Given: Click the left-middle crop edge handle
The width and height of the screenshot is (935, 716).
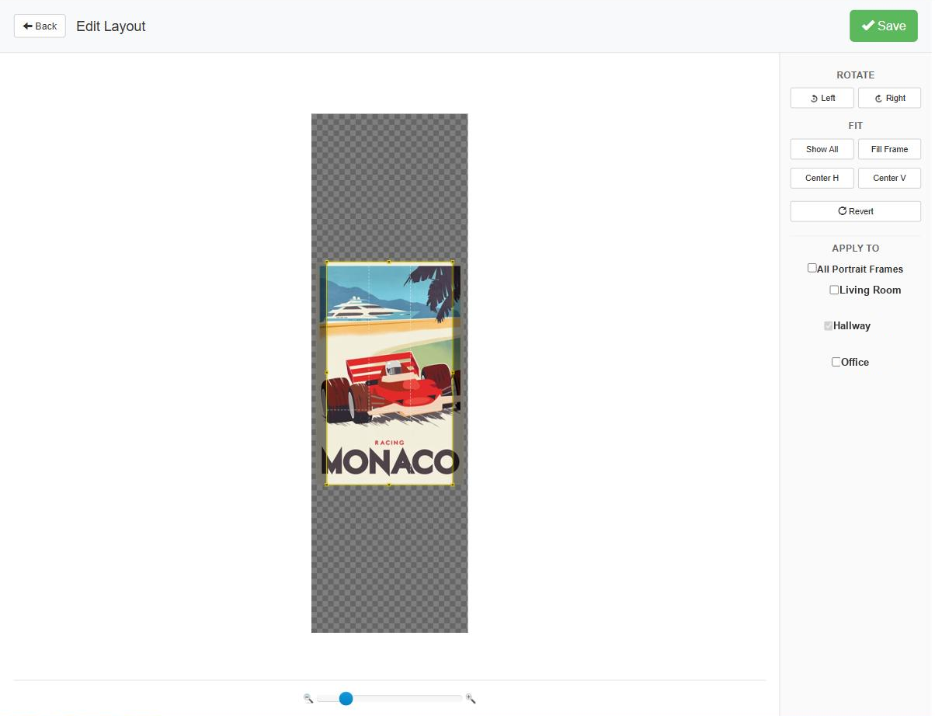Looking at the screenshot, I should click(326, 373).
